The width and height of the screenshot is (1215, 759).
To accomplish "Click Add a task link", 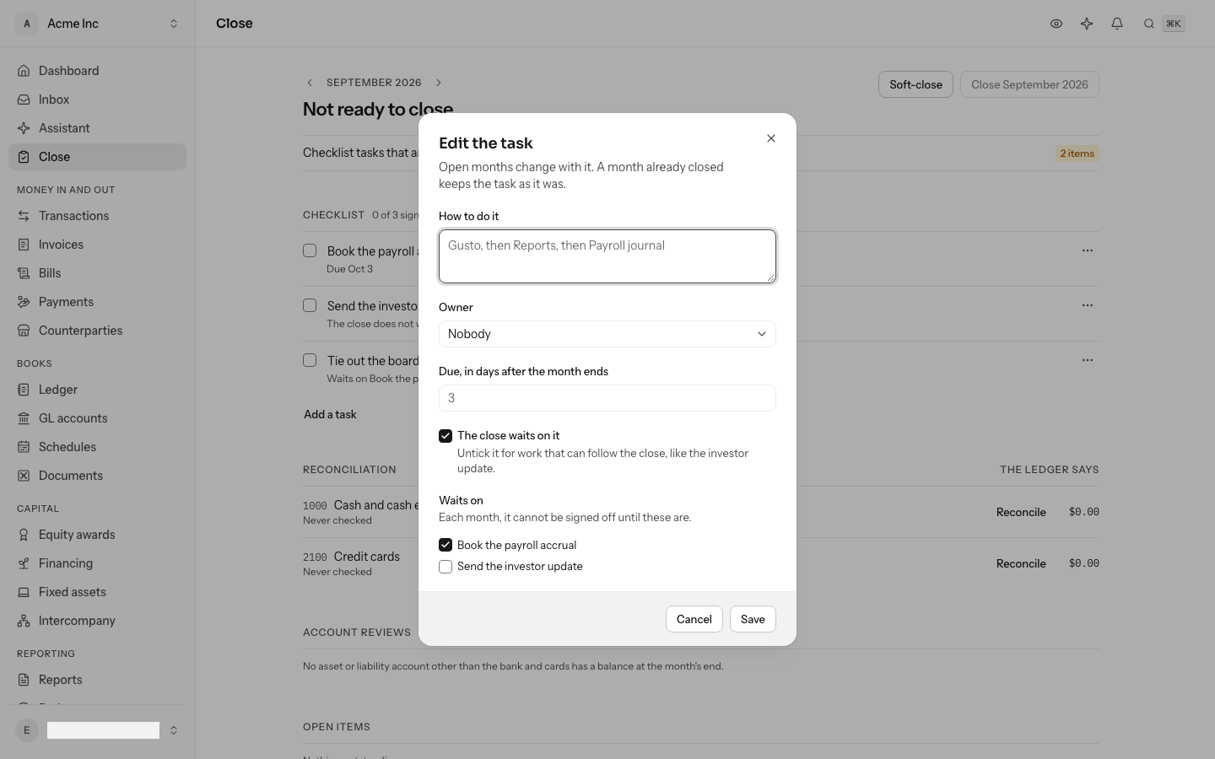I will tap(330, 414).
